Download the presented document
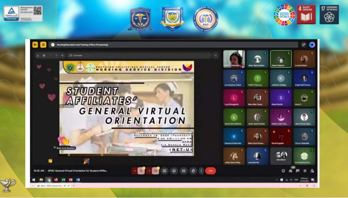The width and height of the screenshot is (348, 198). pyautogui.click(x=38, y=55)
